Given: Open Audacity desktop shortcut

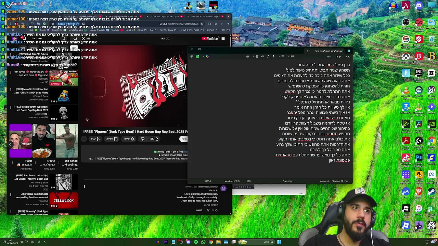Looking at the screenshot, I should [x=393, y=7].
